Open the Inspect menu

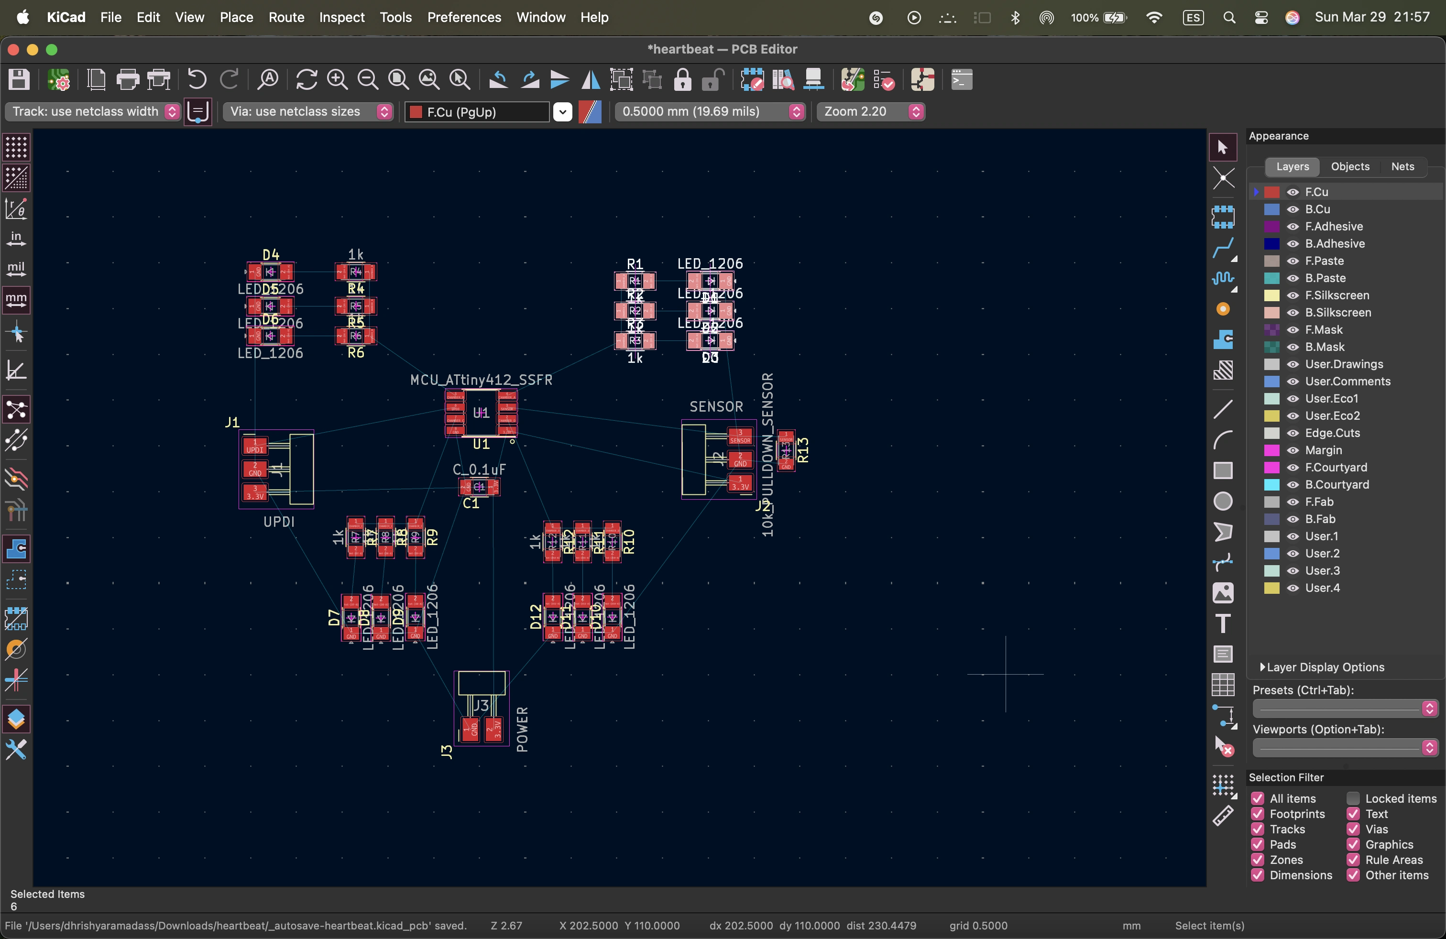pyautogui.click(x=341, y=17)
